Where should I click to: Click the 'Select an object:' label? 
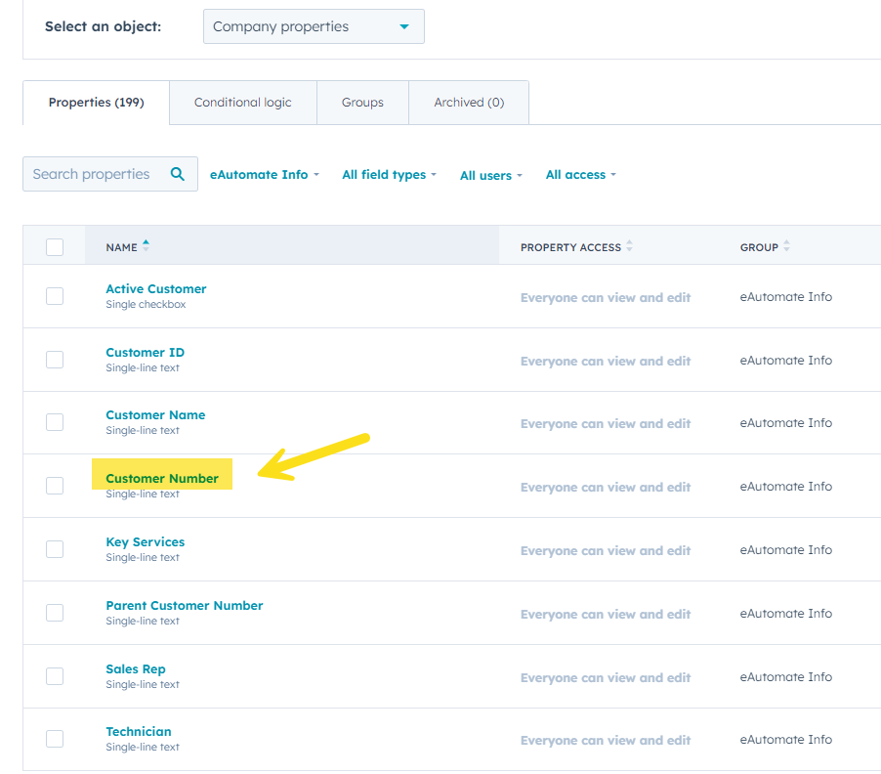[103, 26]
